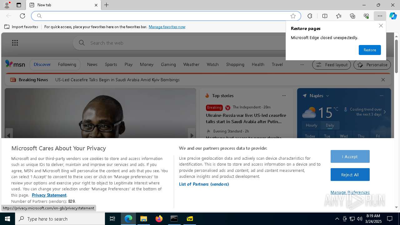Launch Firefox from taskbar
This screenshot has width=400, height=225.
pyautogui.click(x=159, y=219)
